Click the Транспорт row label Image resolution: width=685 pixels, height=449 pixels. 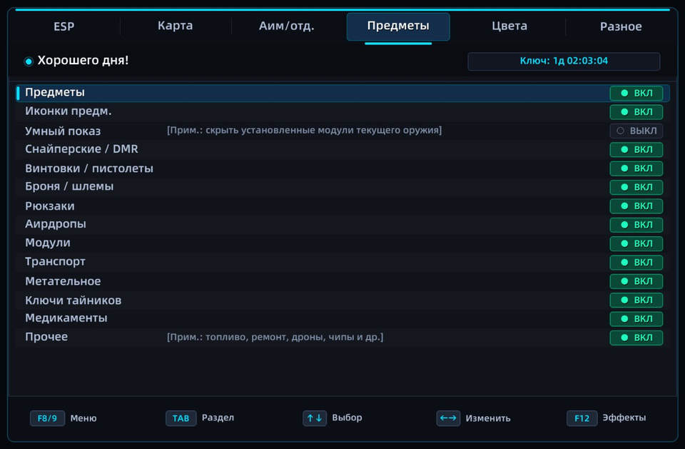coord(55,262)
